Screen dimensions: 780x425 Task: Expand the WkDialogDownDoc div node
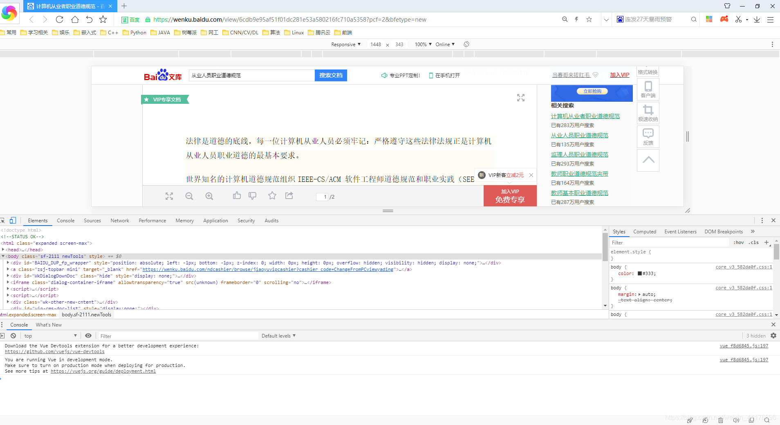(x=8, y=275)
